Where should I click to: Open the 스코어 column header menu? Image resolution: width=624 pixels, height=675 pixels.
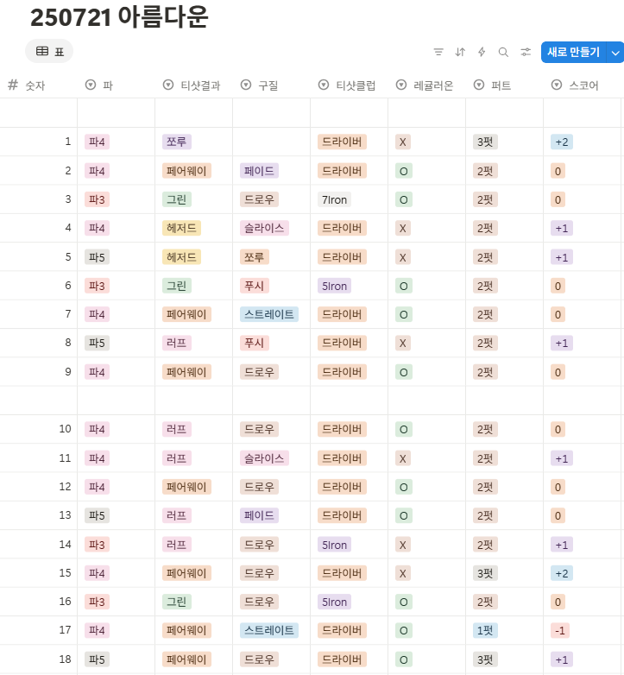coord(583,85)
